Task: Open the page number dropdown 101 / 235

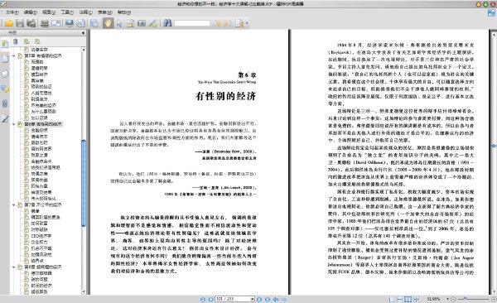Action: tap(253, 299)
